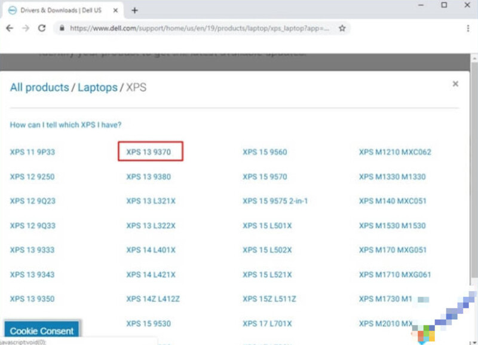Image resolution: width=478 pixels, height=345 pixels.
Task: Navigate to the Laptops breadcrumb
Action: pyautogui.click(x=97, y=87)
